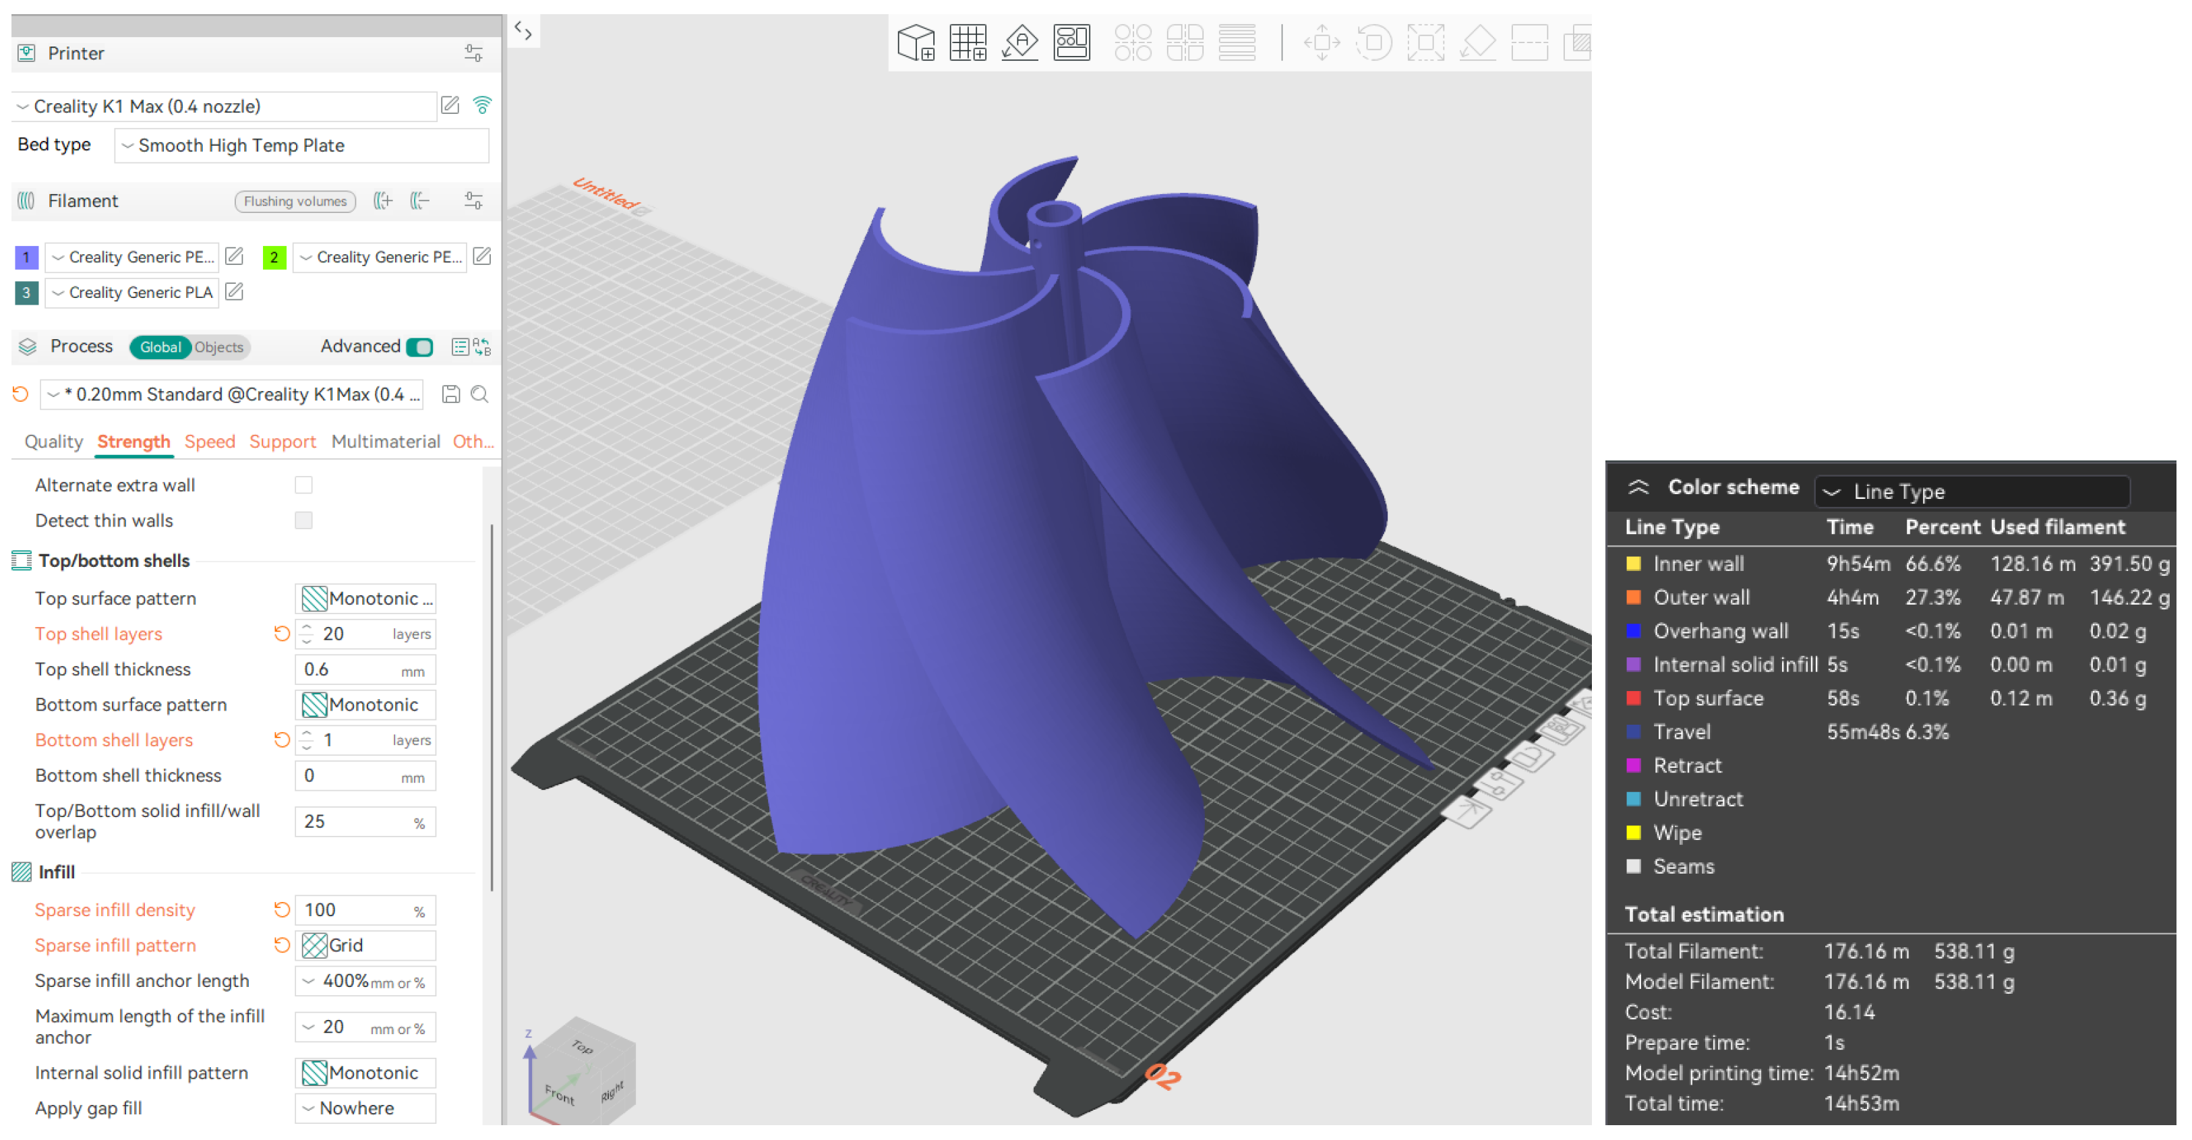Viewport: 2192px width, 1140px height.
Task: Reset the Sparse infill density value
Action: pyautogui.click(x=282, y=909)
